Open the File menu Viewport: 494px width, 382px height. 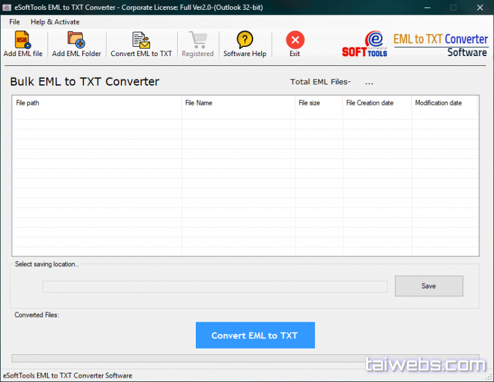(14, 22)
